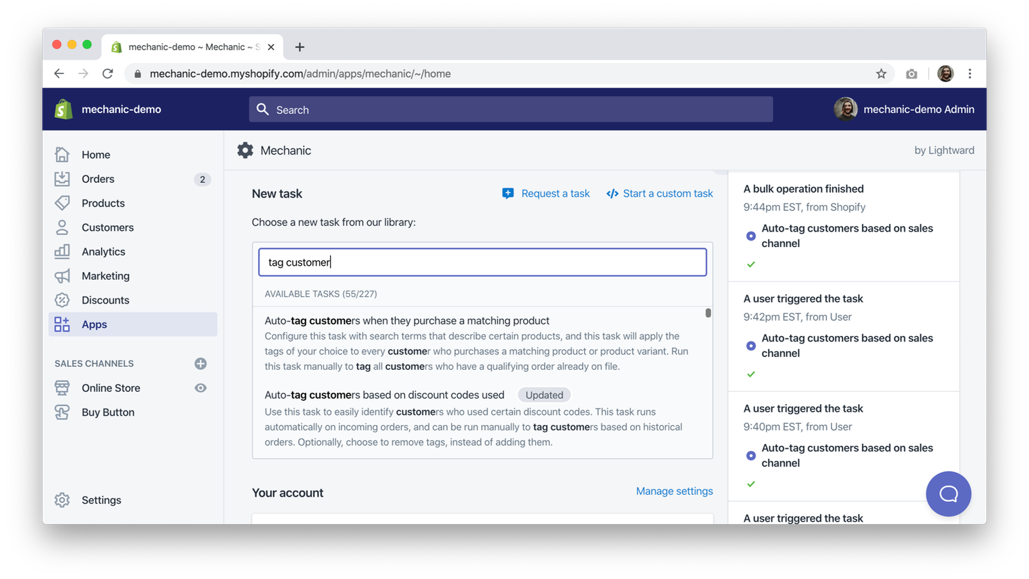Open the Chrome profile avatar

click(945, 74)
